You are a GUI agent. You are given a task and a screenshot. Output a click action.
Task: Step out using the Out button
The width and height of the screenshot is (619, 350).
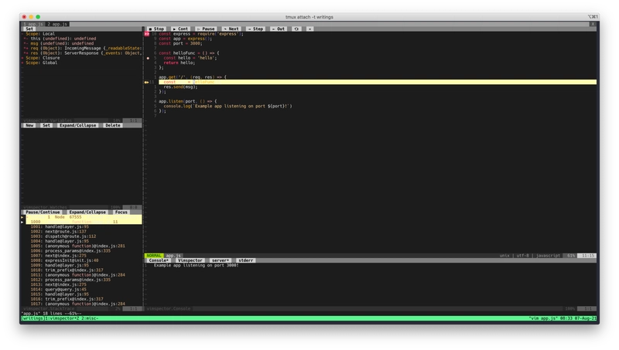click(x=279, y=29)
